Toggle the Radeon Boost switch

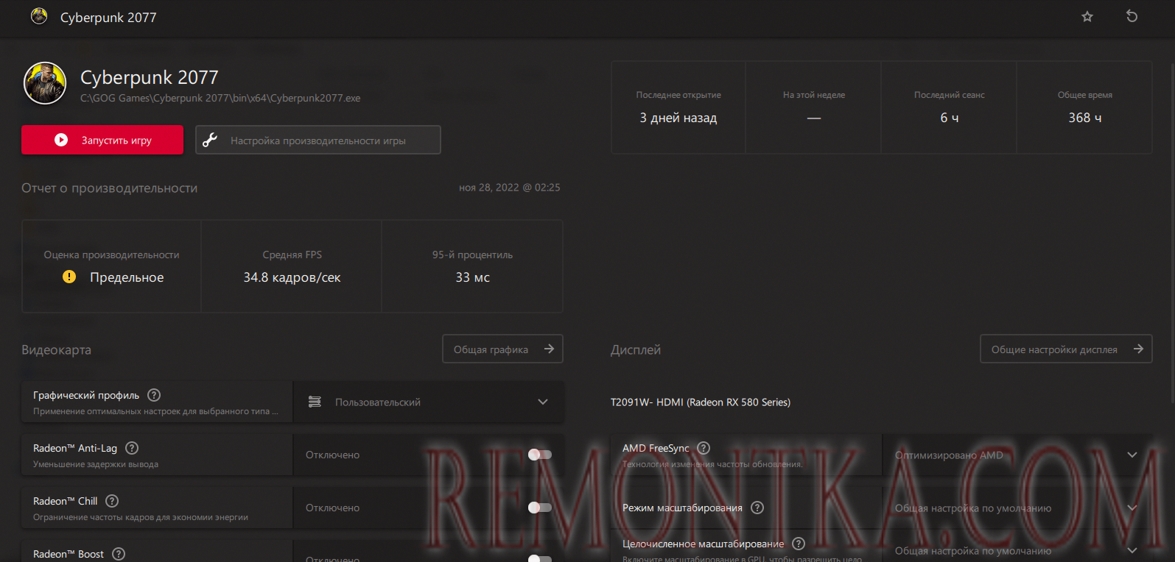tap(540, 558)
